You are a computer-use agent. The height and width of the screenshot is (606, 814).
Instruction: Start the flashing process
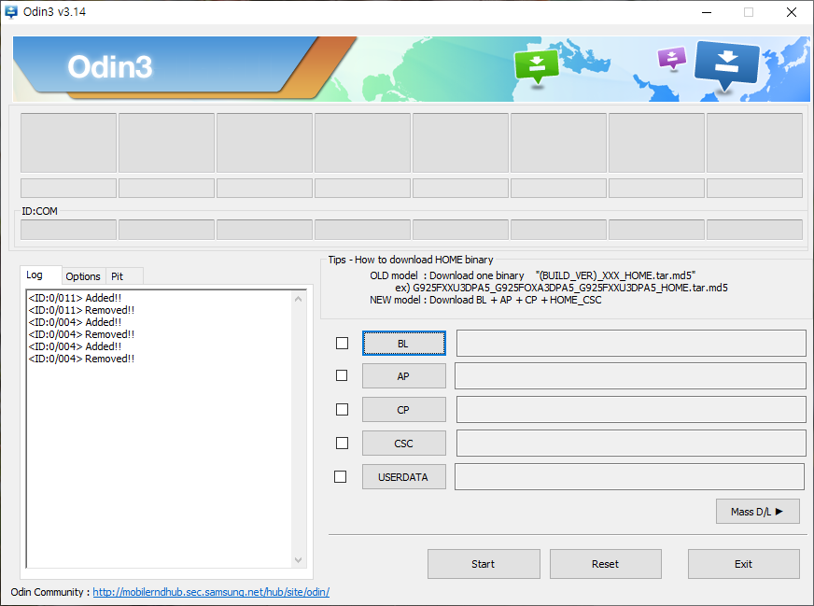coord(484,564)
